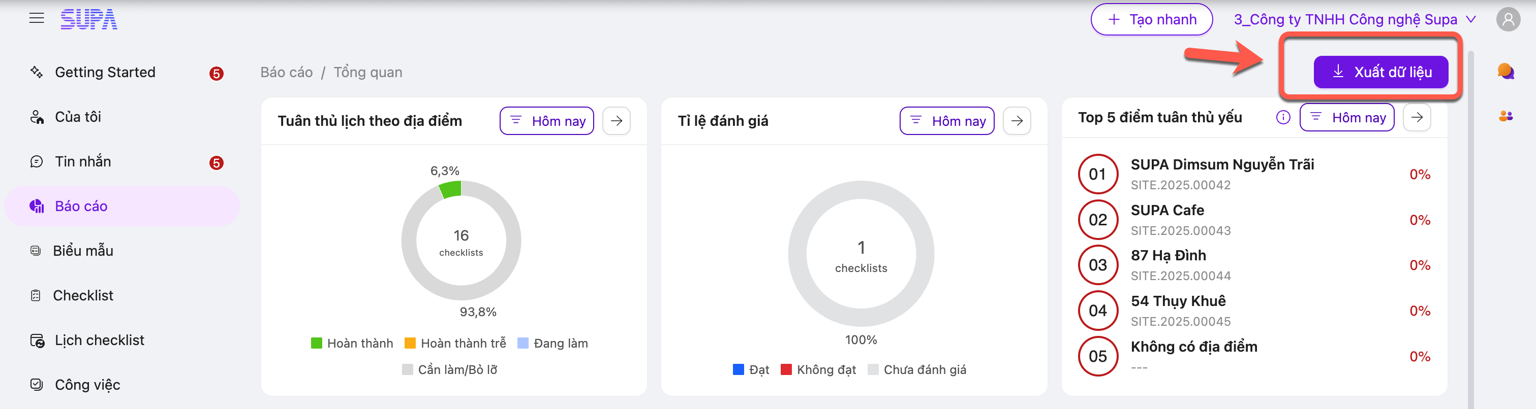Click the Tin nhắn chat bubble icon
This screenshot has height=409, width=1536.
(x=37, y=161)
